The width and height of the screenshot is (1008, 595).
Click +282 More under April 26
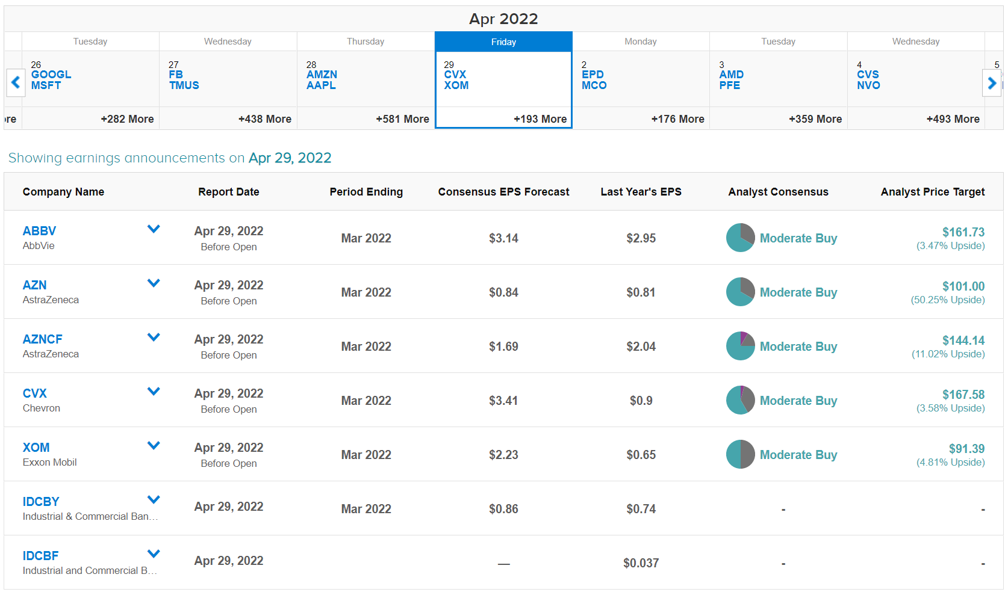[127, 119]
